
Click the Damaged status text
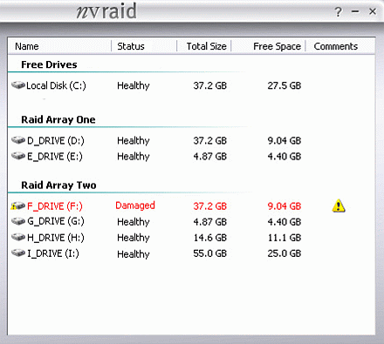[135, 206]
